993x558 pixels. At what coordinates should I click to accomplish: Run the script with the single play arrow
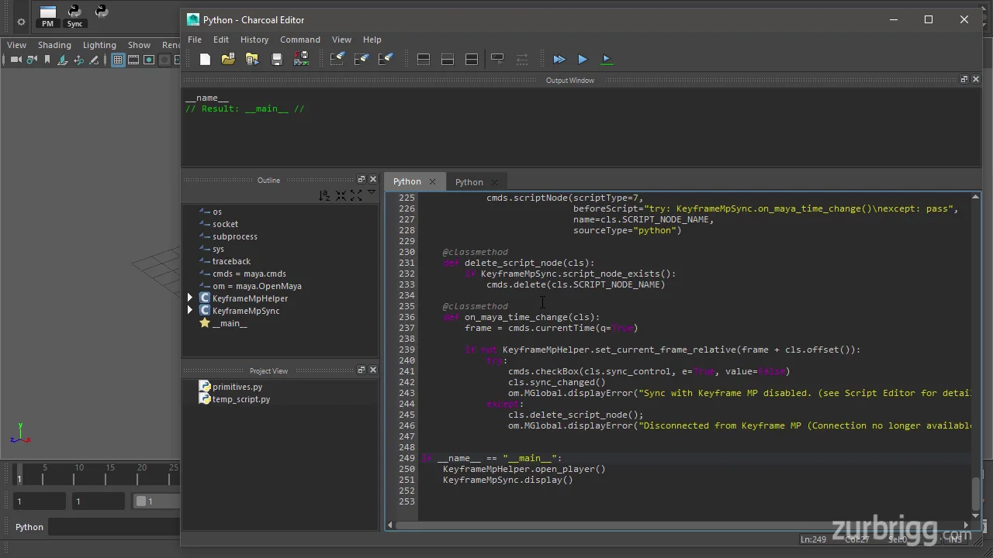(583, 59)
